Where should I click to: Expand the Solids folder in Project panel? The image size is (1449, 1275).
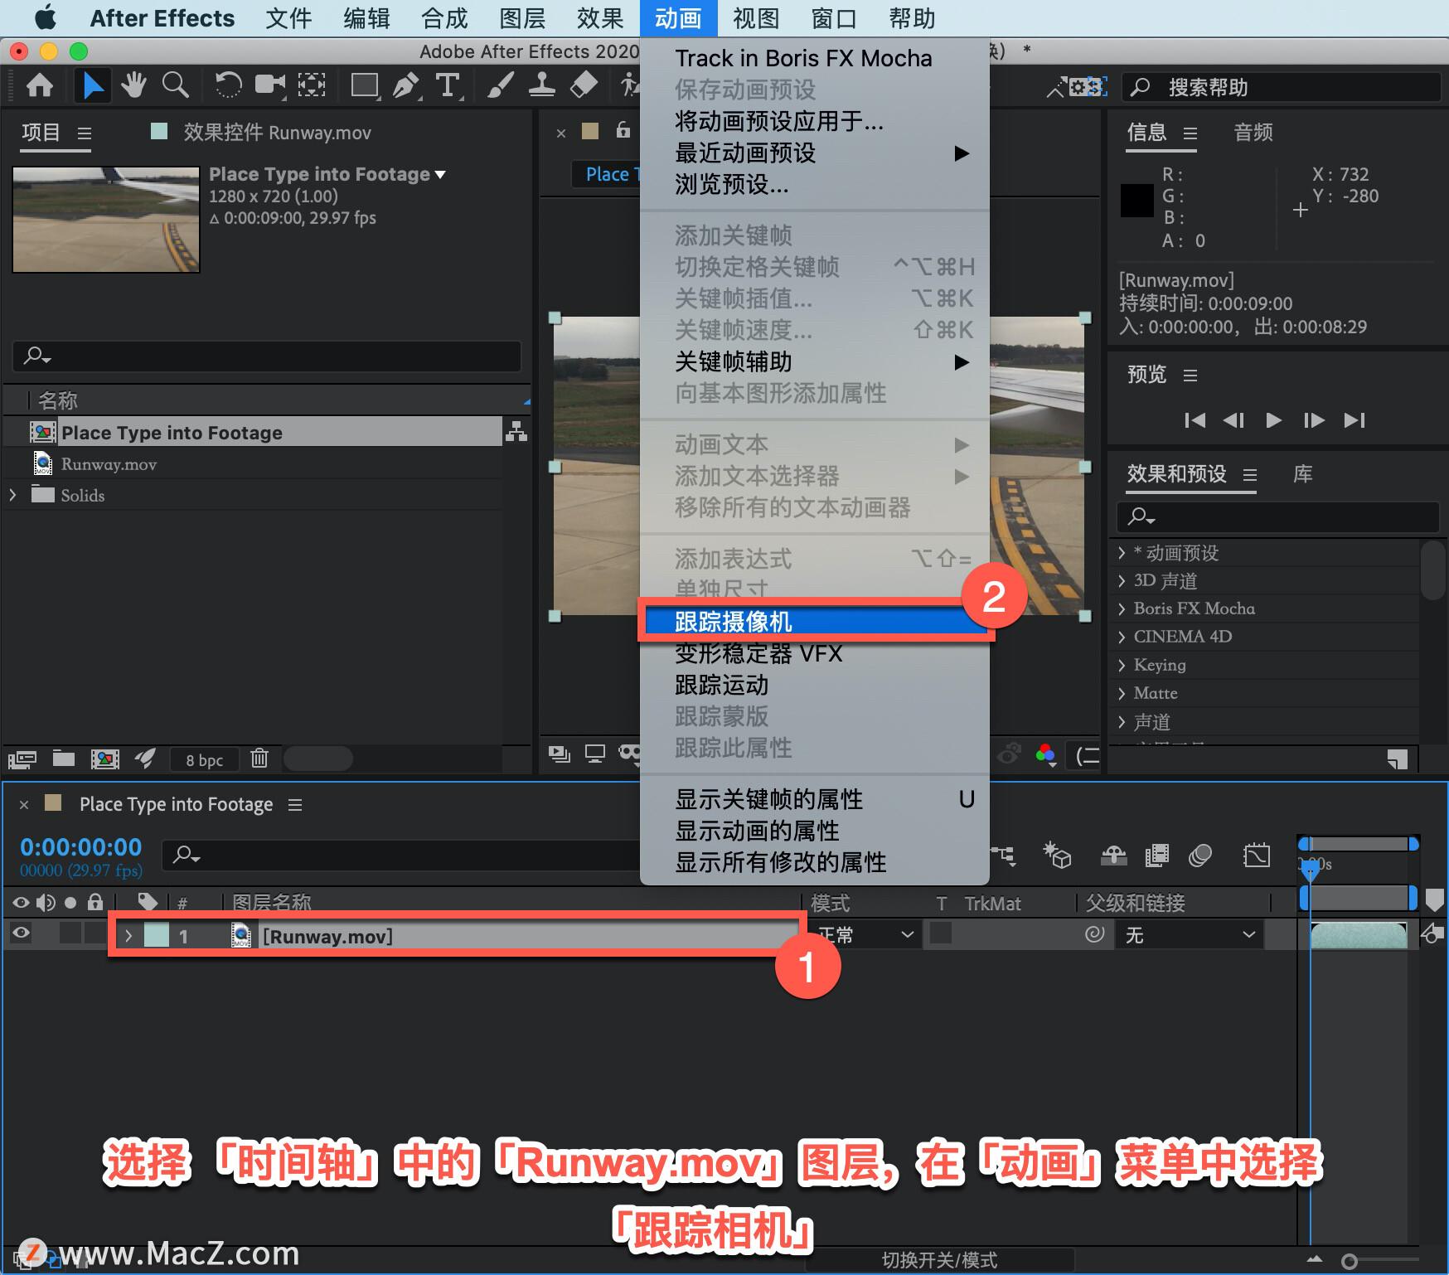tap(12, 495)
